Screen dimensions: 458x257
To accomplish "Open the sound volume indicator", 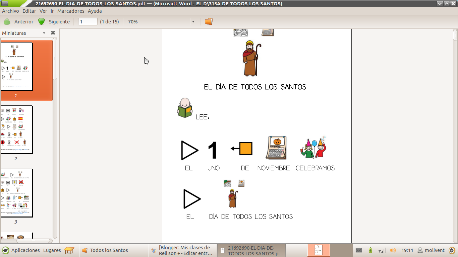I will pyautogui.click(x=393, y=250).
